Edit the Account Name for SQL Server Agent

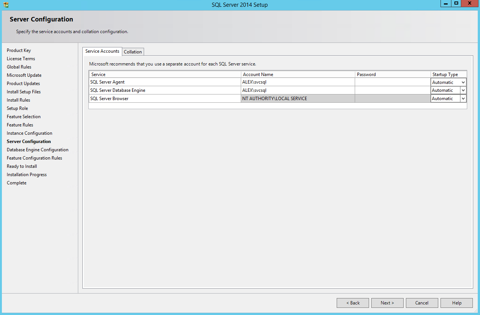(297, 82)
